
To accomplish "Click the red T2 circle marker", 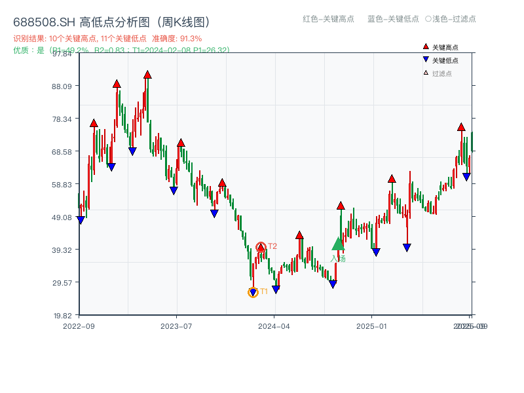I will (x=261, y=246).
